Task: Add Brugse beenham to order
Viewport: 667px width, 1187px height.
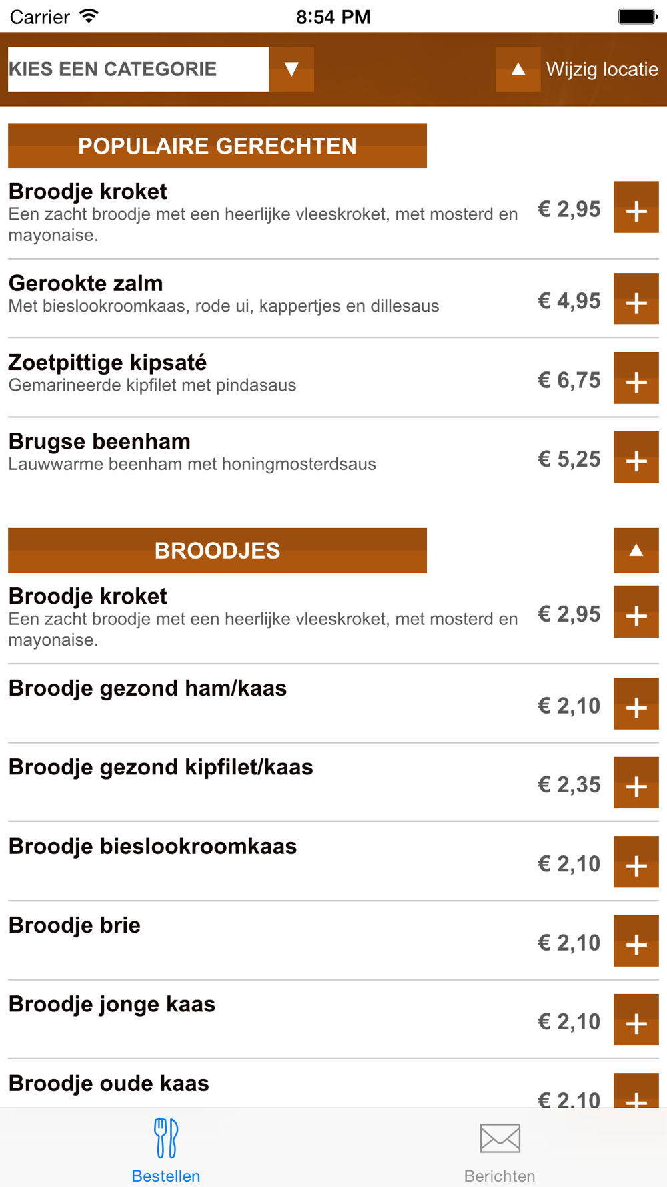Action: point(636,457)
